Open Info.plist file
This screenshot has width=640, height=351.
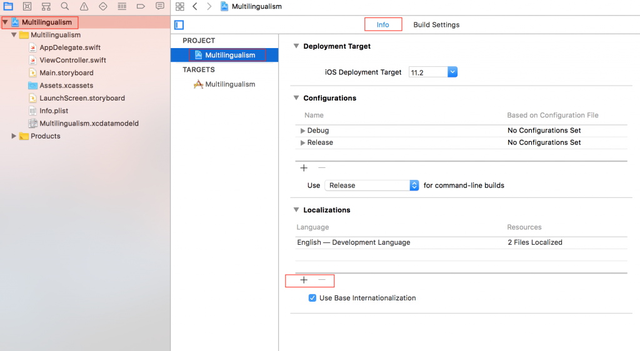coord(54,111)
